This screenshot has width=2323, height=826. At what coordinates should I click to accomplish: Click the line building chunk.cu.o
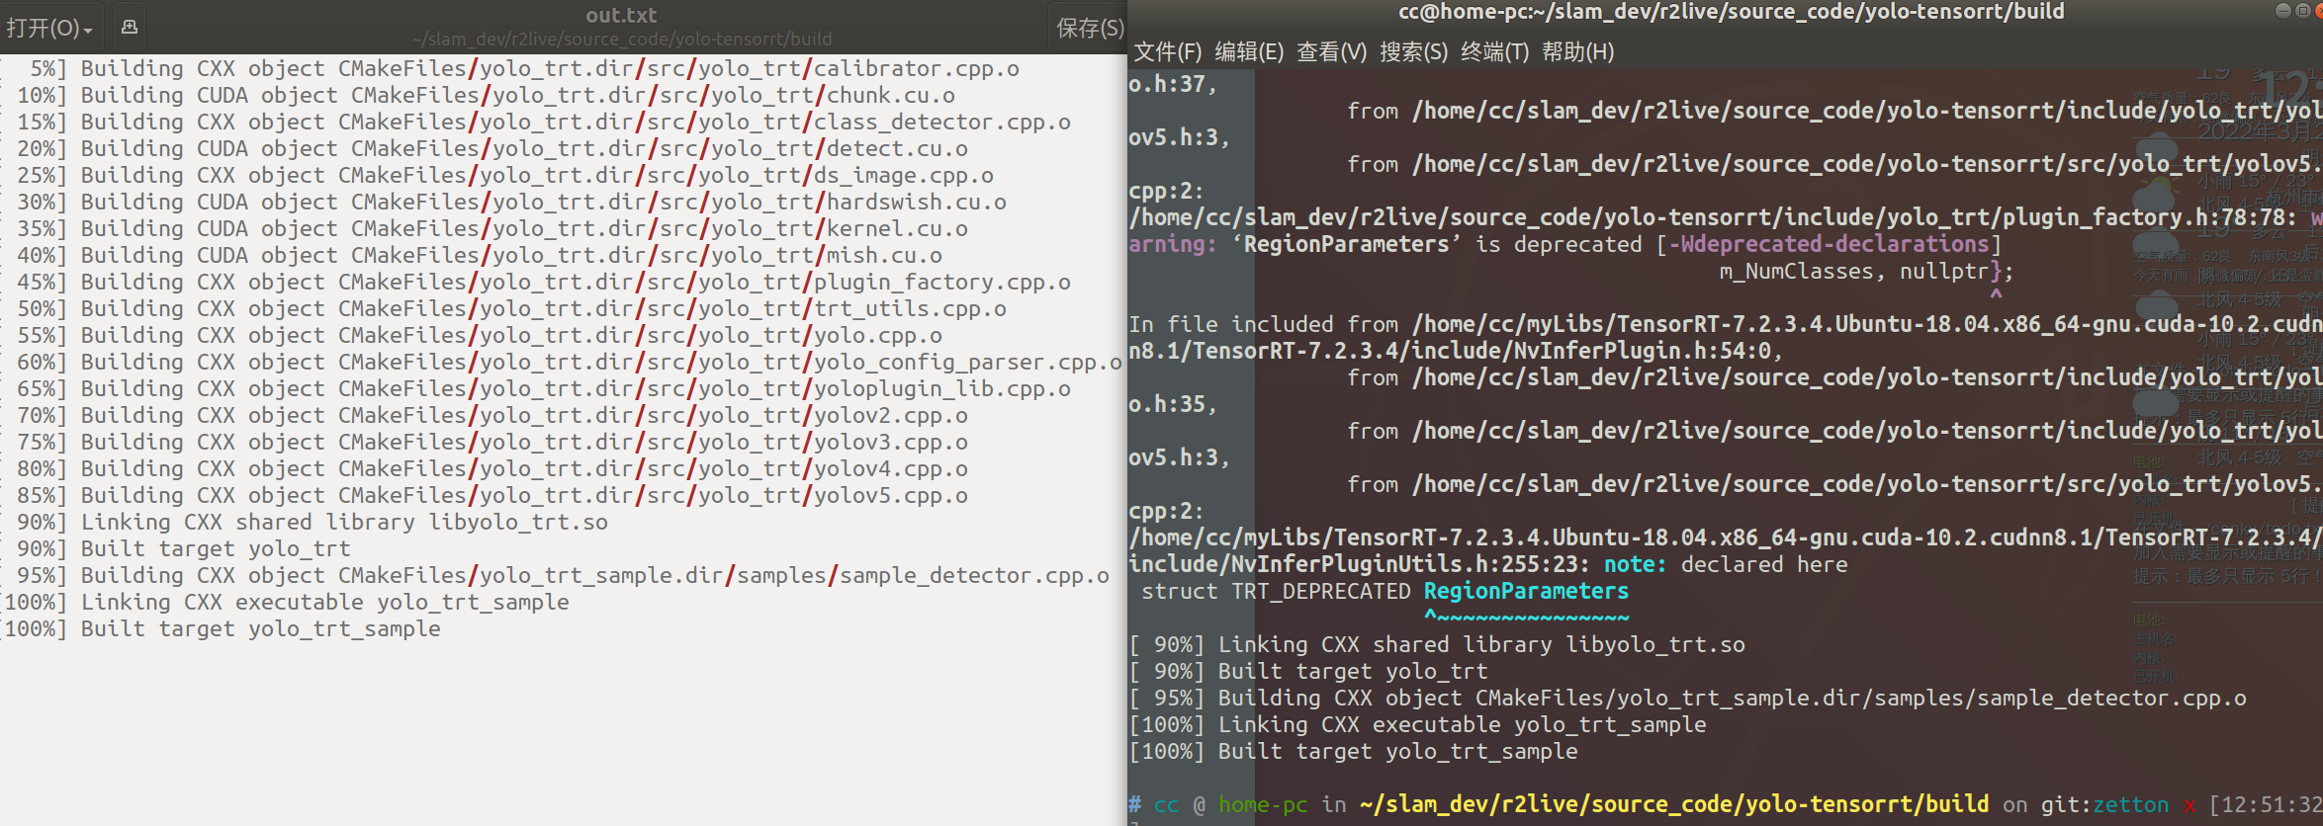480,95
